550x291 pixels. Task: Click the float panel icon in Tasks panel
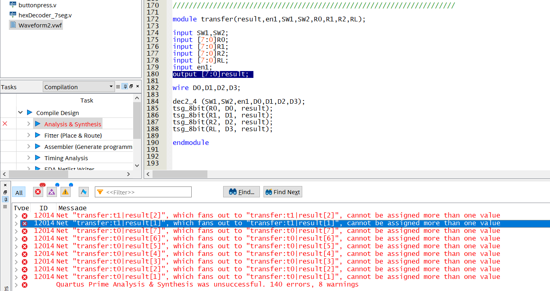(x=132, y=86)
